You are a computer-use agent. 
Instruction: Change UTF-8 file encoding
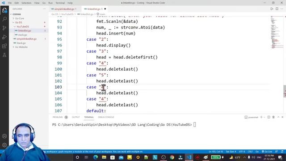tap(242, 152)
